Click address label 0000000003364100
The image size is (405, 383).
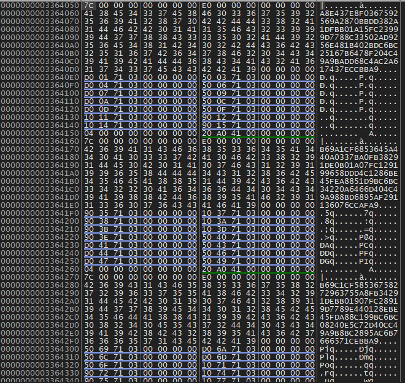click(40, 93)
